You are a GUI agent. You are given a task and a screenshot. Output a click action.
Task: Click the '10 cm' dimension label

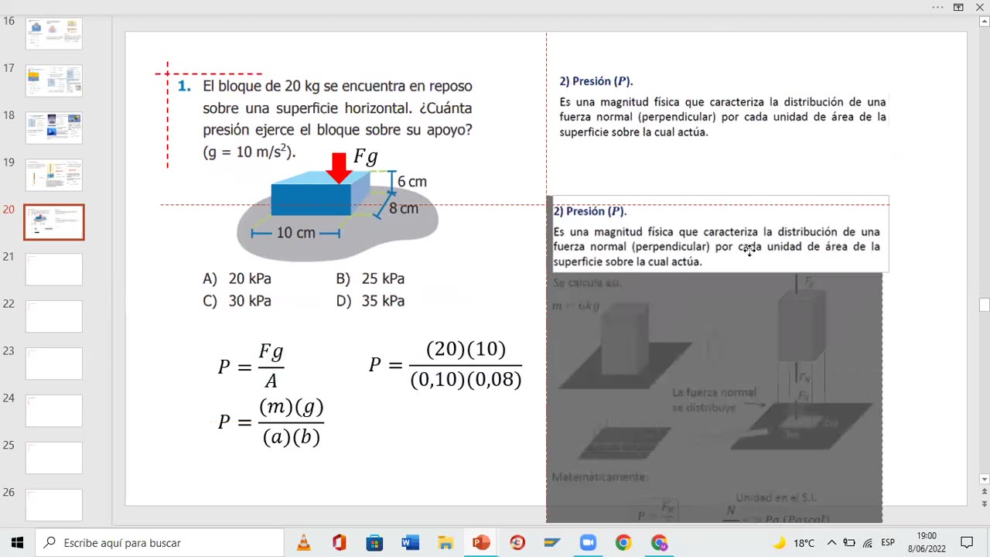295,233
